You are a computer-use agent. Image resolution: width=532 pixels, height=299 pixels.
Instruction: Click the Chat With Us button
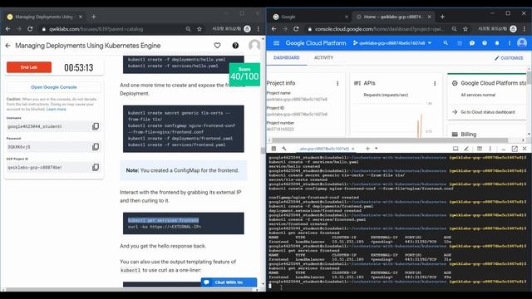pos(229,282)
